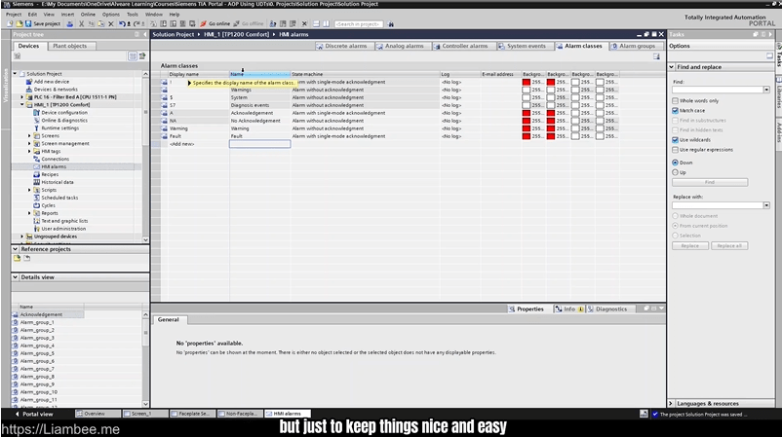Click the Find button in Find and replace
This screenshot has width=782, height=437.
(709, 182)
